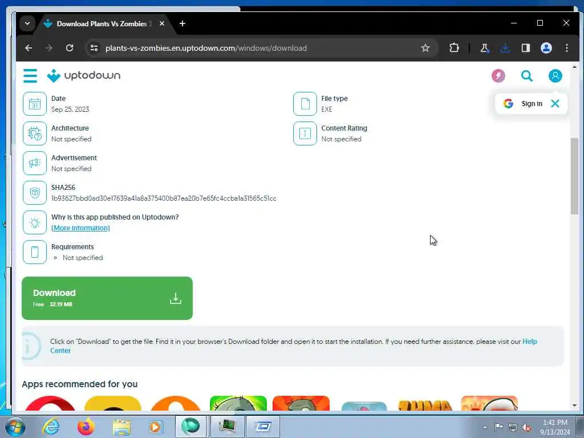Click the Uptodown logo
This screenshot has width=584, height=438.
(84, 76)
